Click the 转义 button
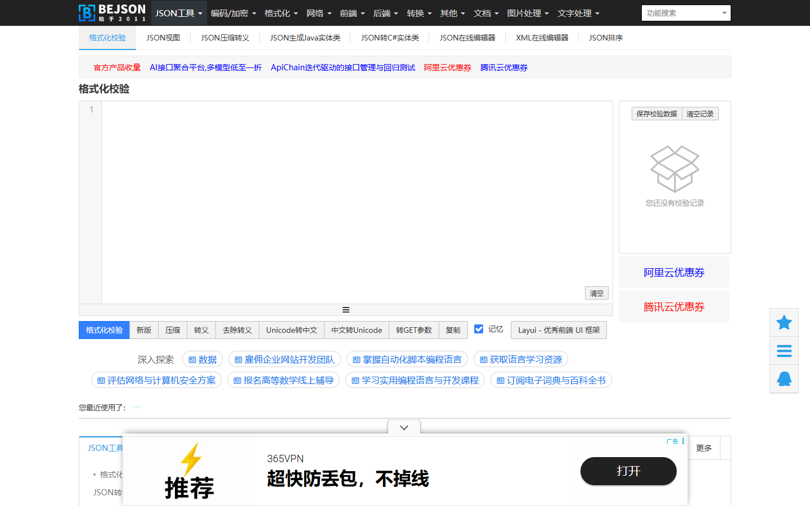The height and width of the screenshot is (506, 810). coord(201,330)
